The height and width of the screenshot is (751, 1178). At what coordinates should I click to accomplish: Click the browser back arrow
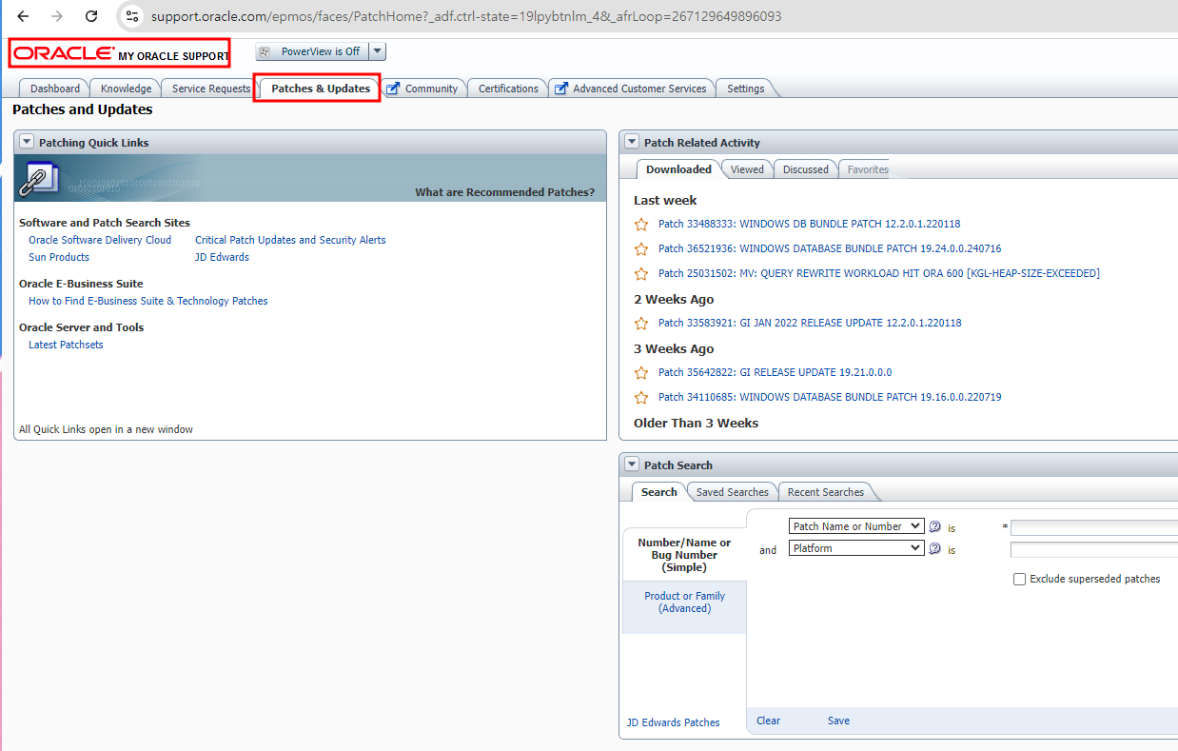point(23,16)
